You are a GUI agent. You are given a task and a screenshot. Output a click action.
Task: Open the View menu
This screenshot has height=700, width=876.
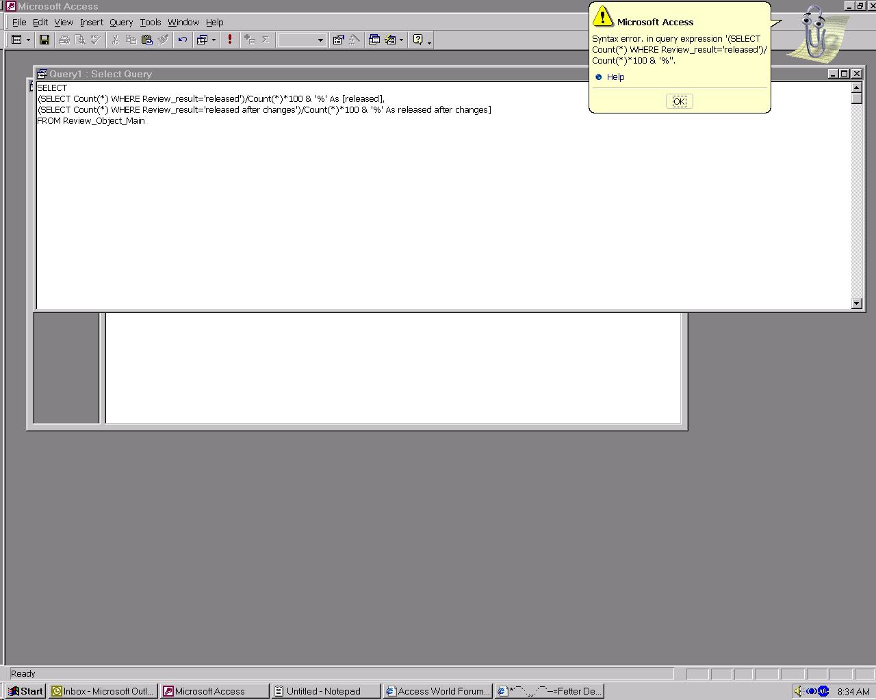pyautogui.click(x=64, y=22)
